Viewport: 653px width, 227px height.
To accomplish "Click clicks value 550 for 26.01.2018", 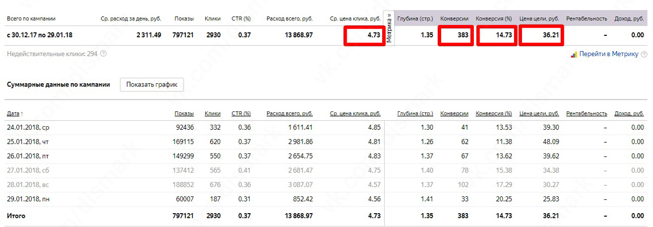I will click(214, 156).
